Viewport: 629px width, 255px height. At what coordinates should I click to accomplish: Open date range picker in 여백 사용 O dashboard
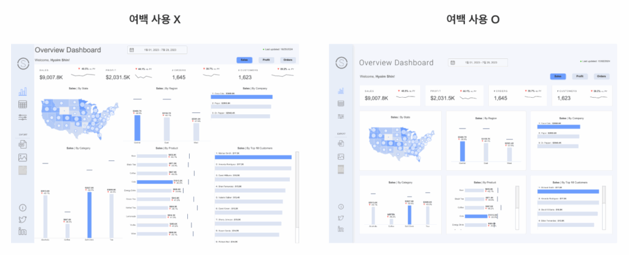478,63
